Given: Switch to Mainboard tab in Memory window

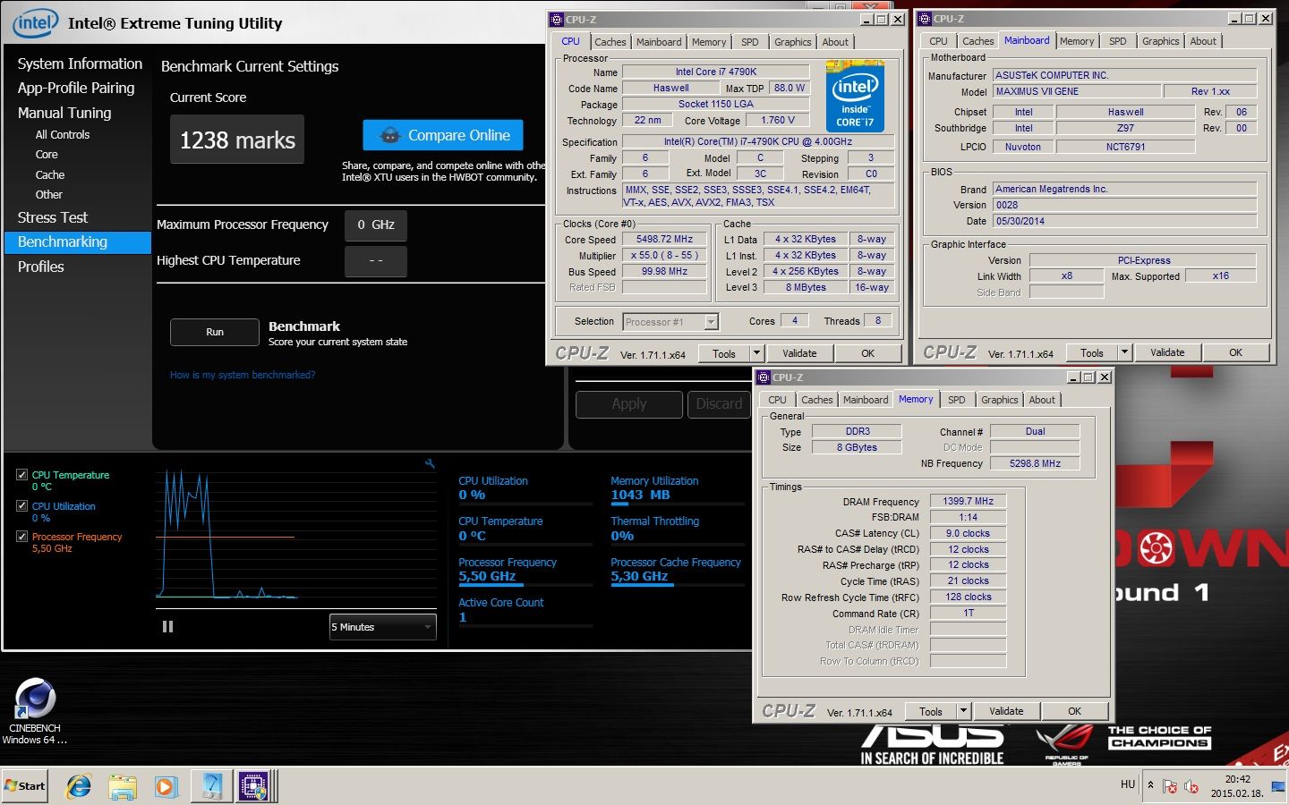Looking at the screenshot, I should pos(866,400).
